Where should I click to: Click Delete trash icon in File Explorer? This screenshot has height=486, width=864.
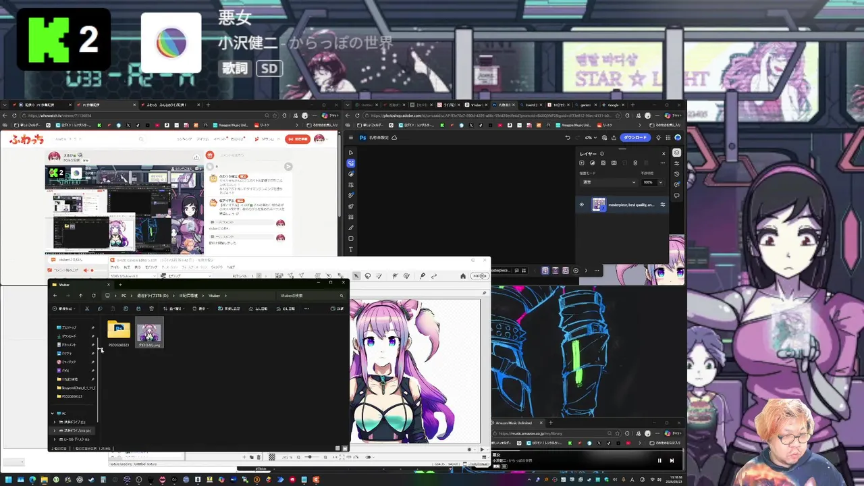coord(151,308)
